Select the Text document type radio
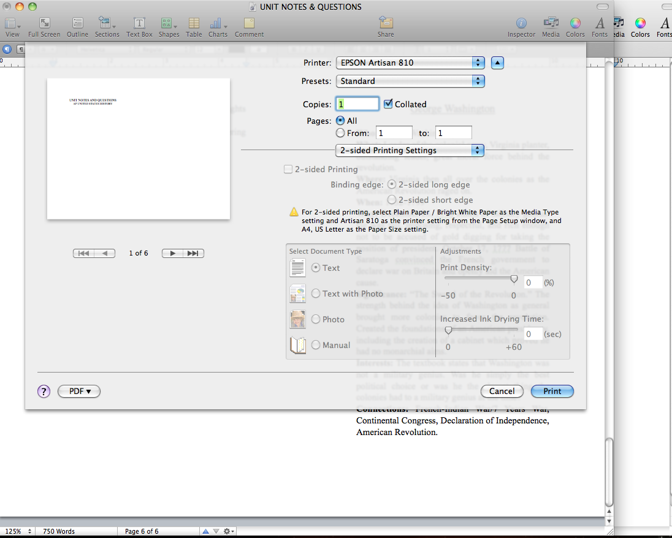This screenshot has width=672, height=538. (316, 268)
